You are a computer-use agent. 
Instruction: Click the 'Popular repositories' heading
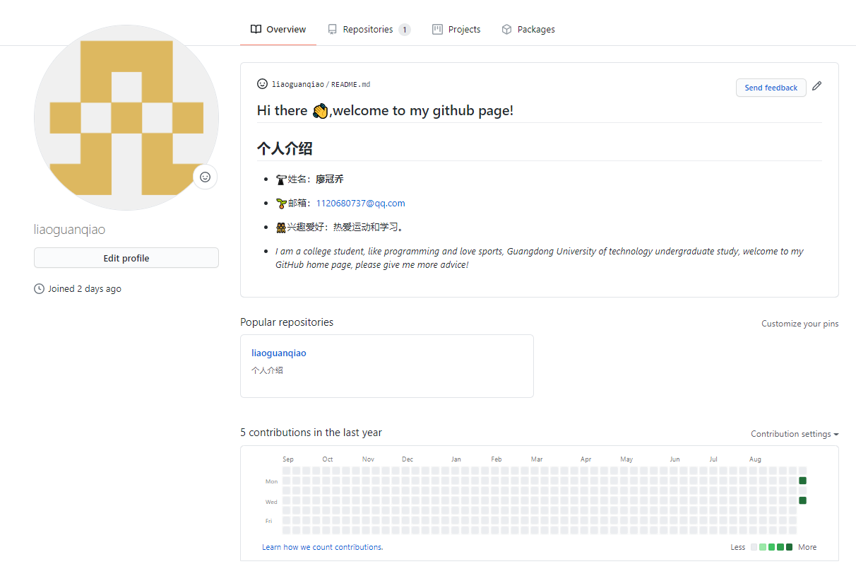click(287, 322)
